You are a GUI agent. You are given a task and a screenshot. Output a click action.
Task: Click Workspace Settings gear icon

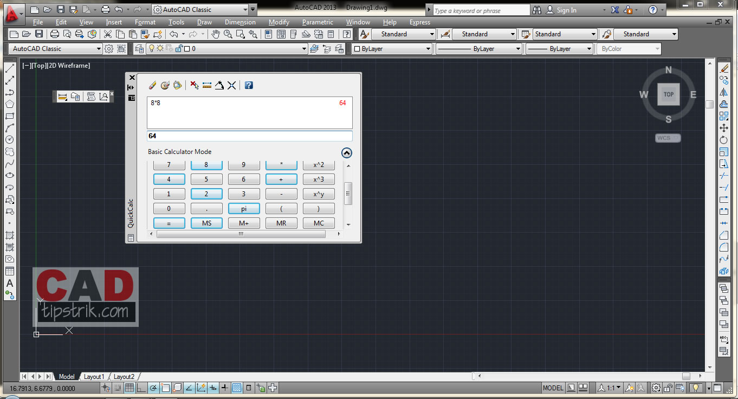[109, 49]
